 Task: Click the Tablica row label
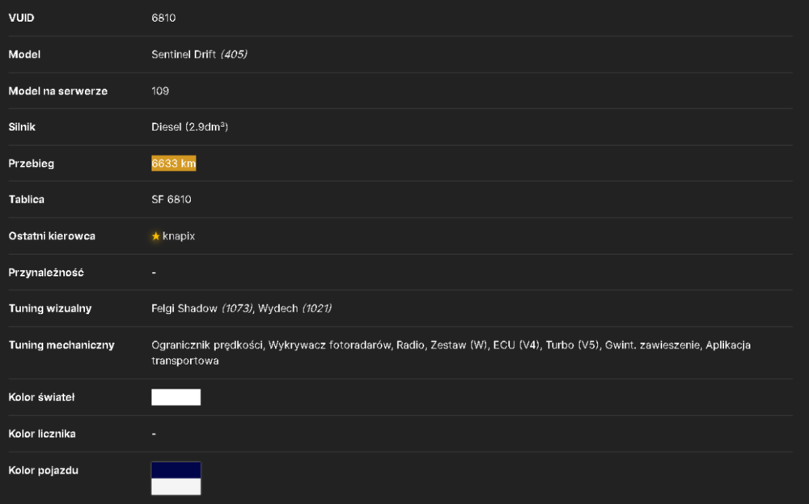[27, 200]
